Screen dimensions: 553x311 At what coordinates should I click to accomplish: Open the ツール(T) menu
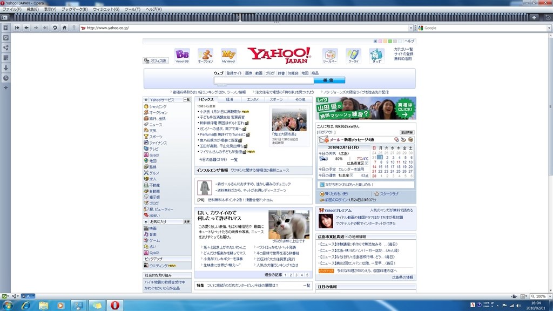tap(132, 9)
